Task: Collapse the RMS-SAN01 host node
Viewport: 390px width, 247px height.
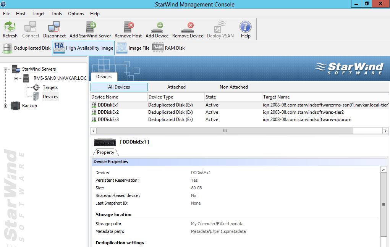Action: pos(16,78)
